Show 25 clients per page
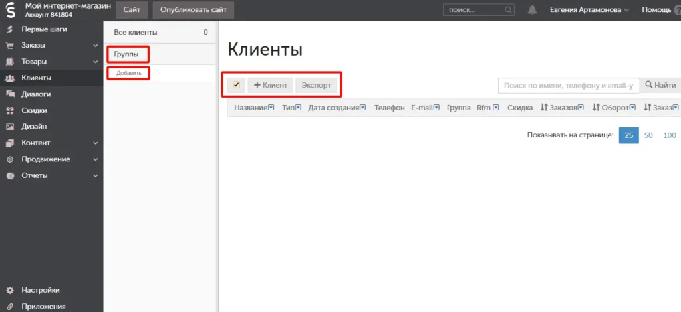Image resolution: width=681 pixels, height=312 pixels. pos(628,135)
